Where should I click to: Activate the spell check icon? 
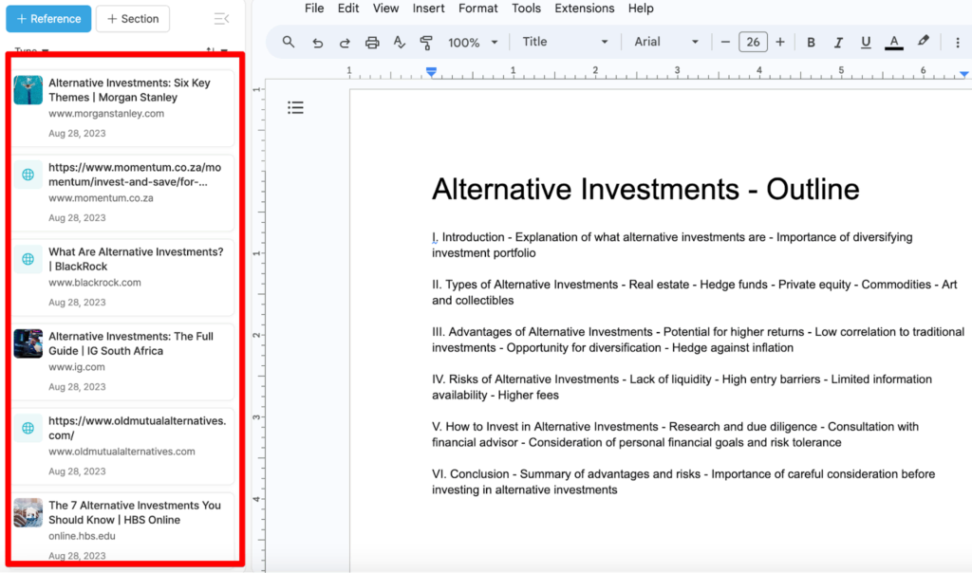(400, 43)
